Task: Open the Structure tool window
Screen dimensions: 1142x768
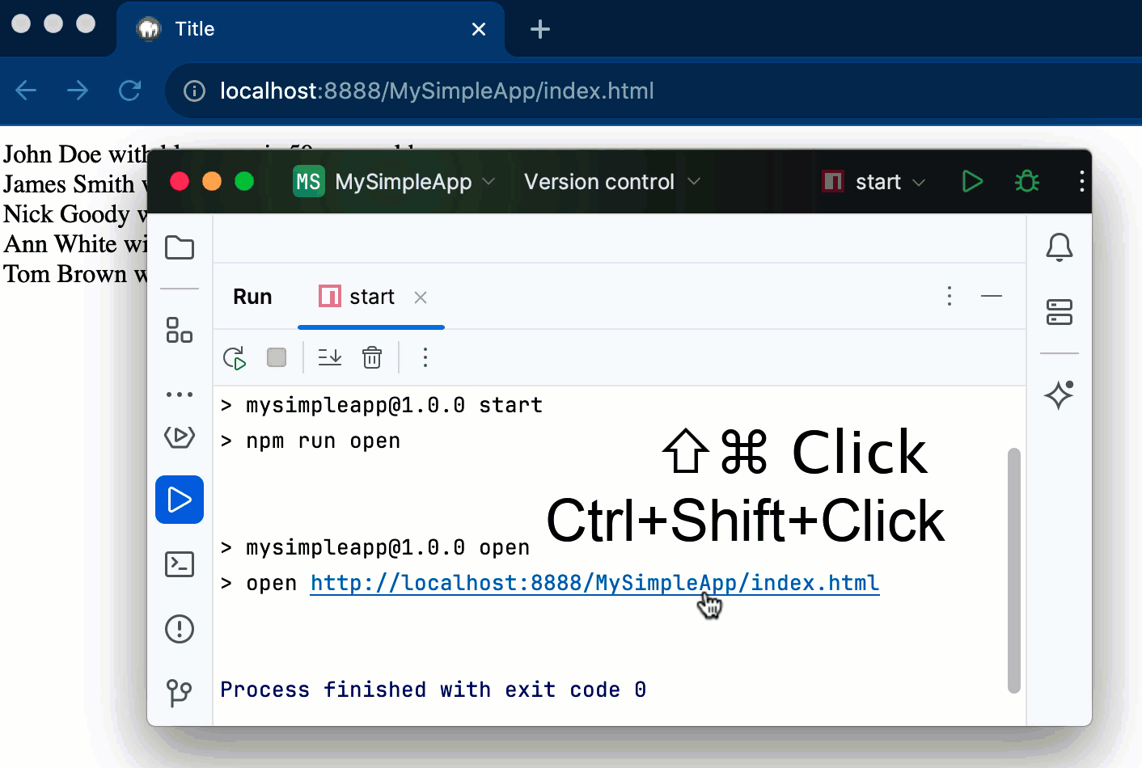Action: tap(180, 330)
